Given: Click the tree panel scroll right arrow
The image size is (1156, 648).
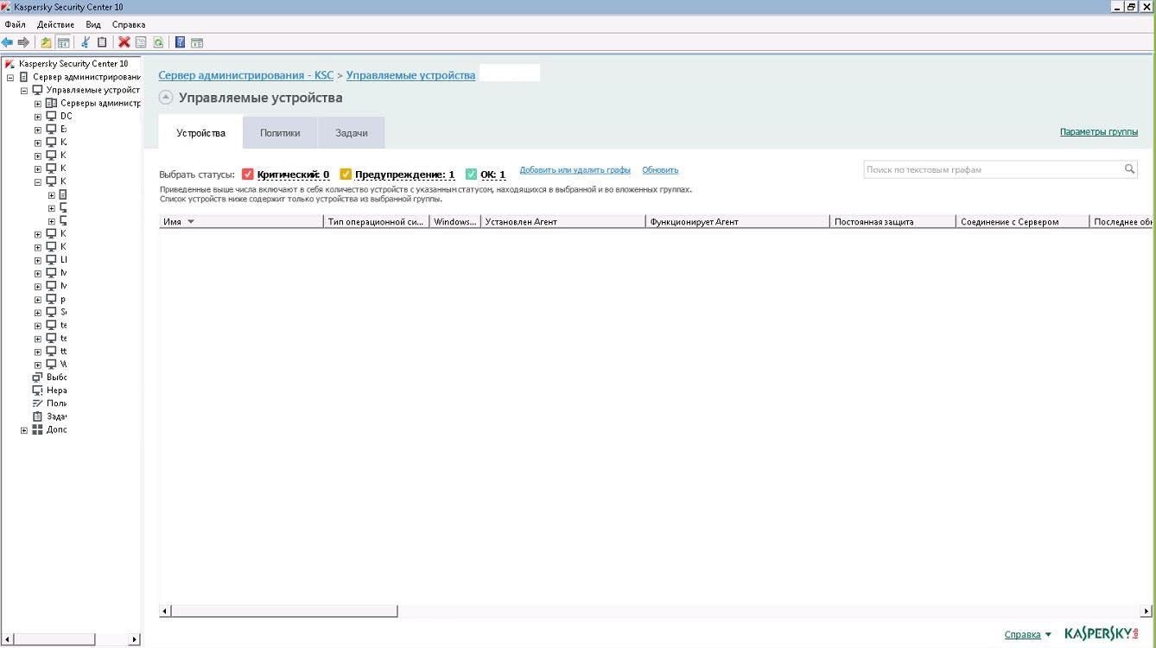Looking at the screenshot, I should pyautogui.click(x=135, y=639).
